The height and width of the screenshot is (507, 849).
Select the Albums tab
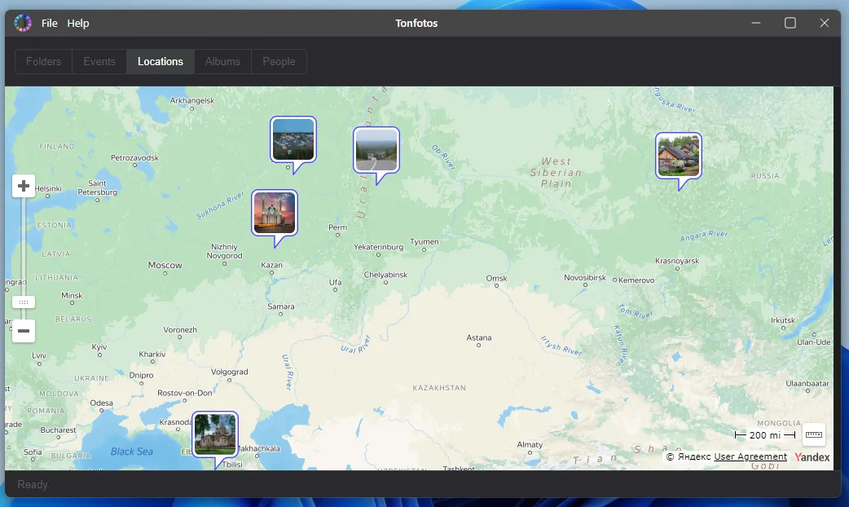point(222,62)
